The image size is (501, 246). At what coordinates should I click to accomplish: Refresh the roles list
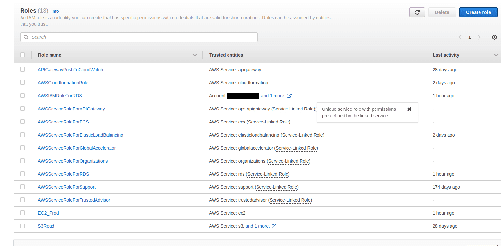pos(417,12)
